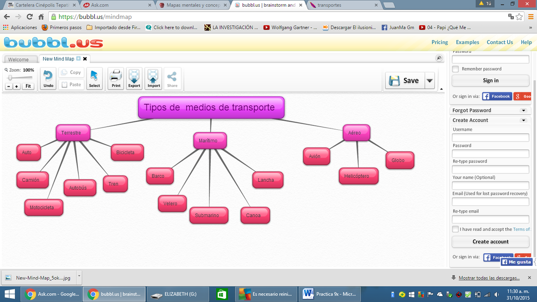This screenshot has width=537, height=302.
Task: Click the Paste toolbar button
Action: (71, 85)
